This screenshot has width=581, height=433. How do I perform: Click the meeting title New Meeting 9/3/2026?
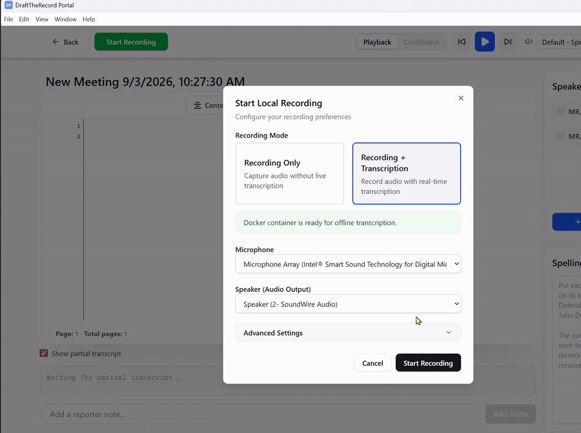[x=145, y=82]
